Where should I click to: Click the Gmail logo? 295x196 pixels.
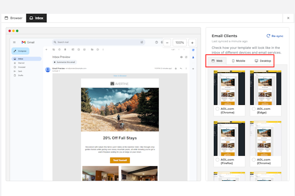pyautogui.click(x=28, y=42)
